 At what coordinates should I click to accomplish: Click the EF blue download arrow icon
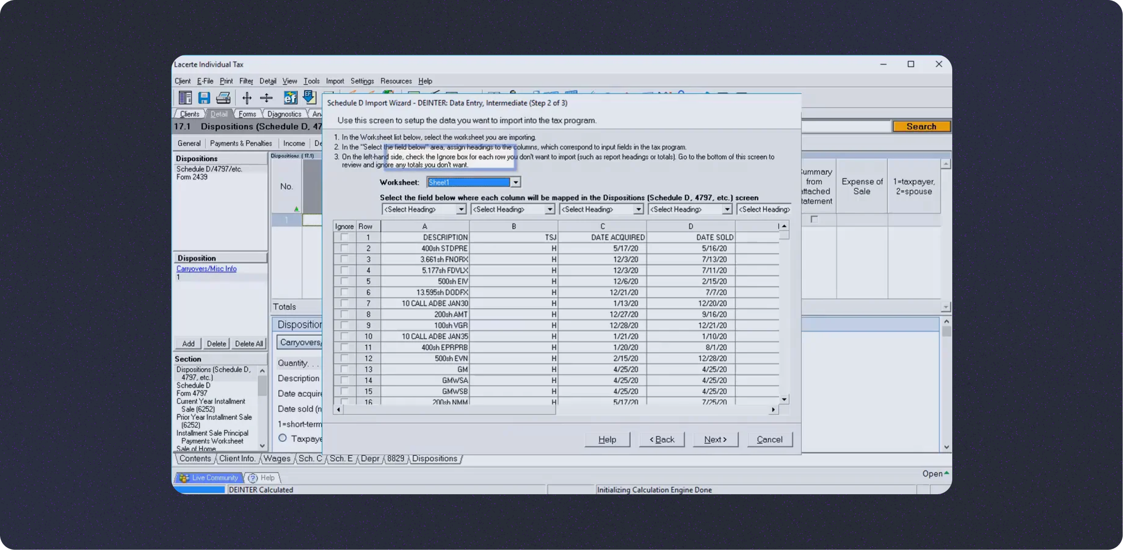pyautogui.click(x=309, y=98)
